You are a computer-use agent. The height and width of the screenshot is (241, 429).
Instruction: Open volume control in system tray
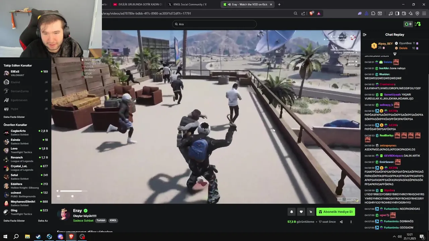click(x=400, y=237)
